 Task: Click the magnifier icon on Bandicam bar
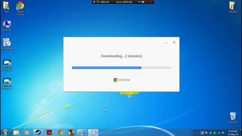pyautogui.click(x=98, y=2)
